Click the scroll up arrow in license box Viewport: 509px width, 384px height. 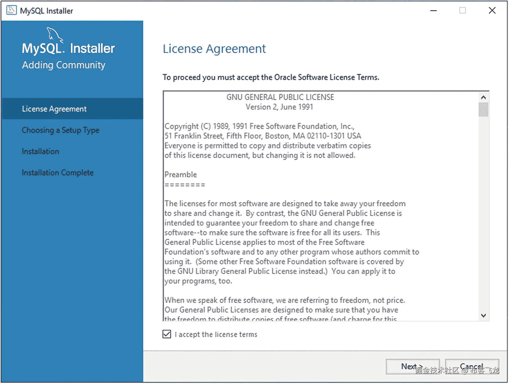coord(483,97)
